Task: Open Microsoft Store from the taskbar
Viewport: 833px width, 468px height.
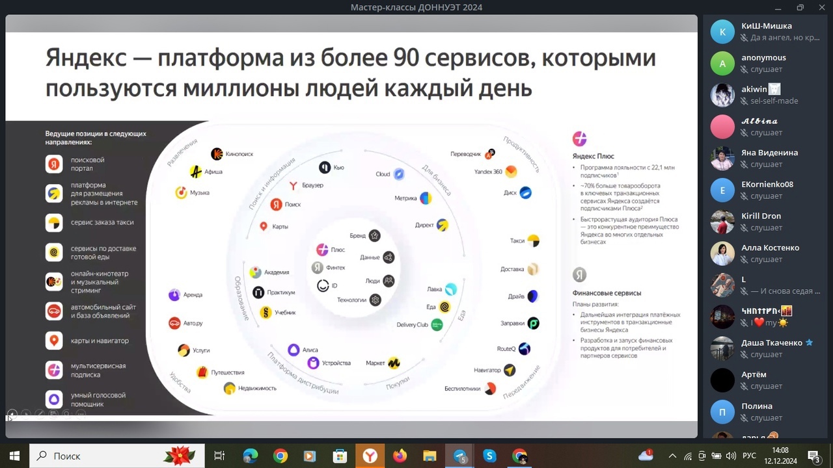Action: click(x=340, y=456)
